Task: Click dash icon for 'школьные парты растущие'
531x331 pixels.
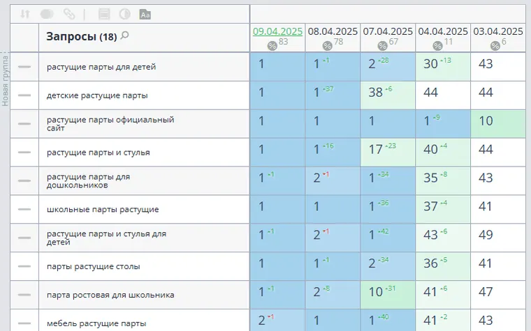Action: point(24,210)
